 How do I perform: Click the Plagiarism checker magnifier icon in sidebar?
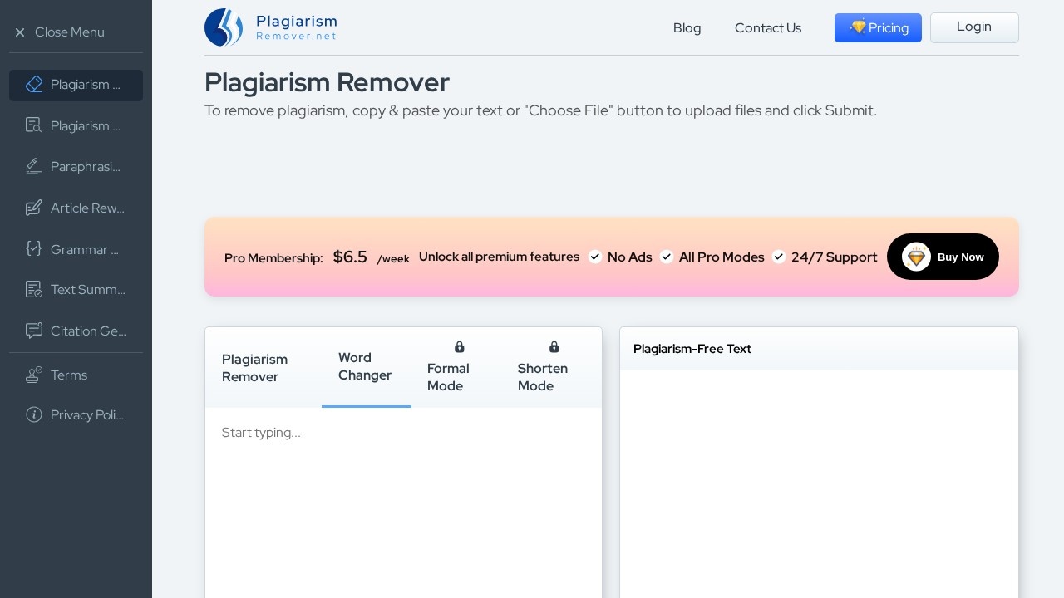coord(34,125)
